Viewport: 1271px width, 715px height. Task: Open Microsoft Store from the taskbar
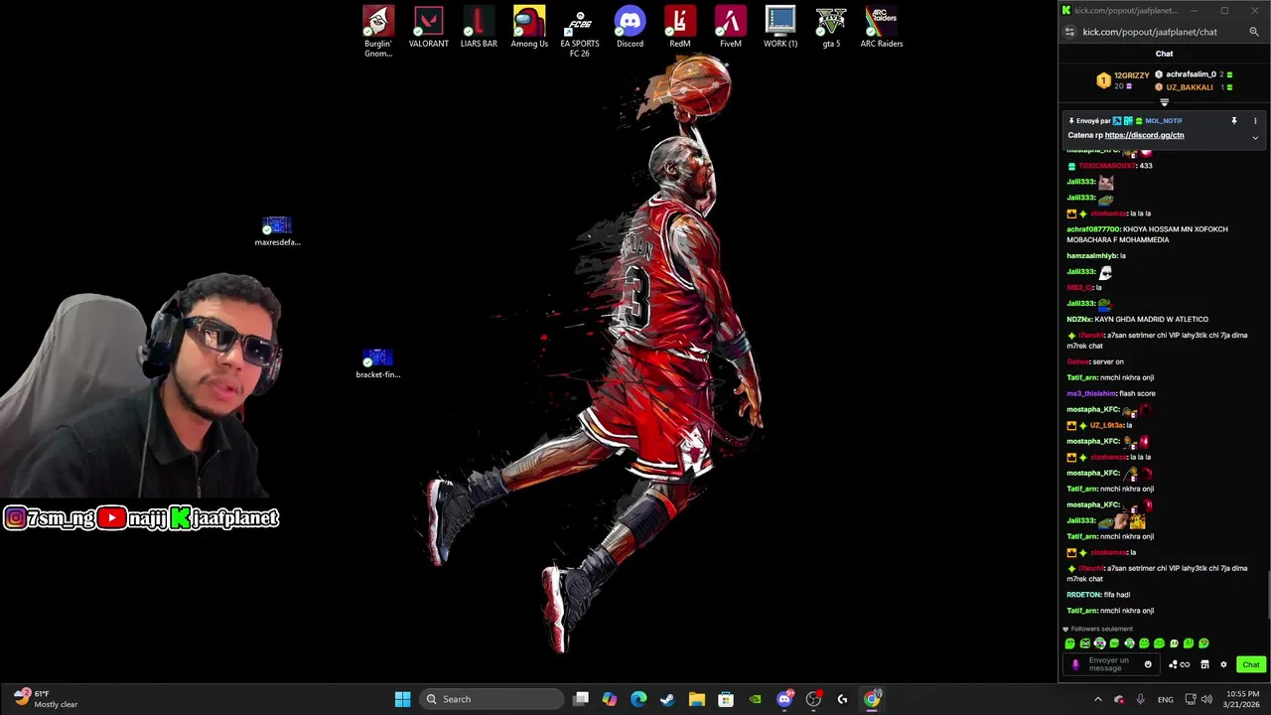pos(726,699)
